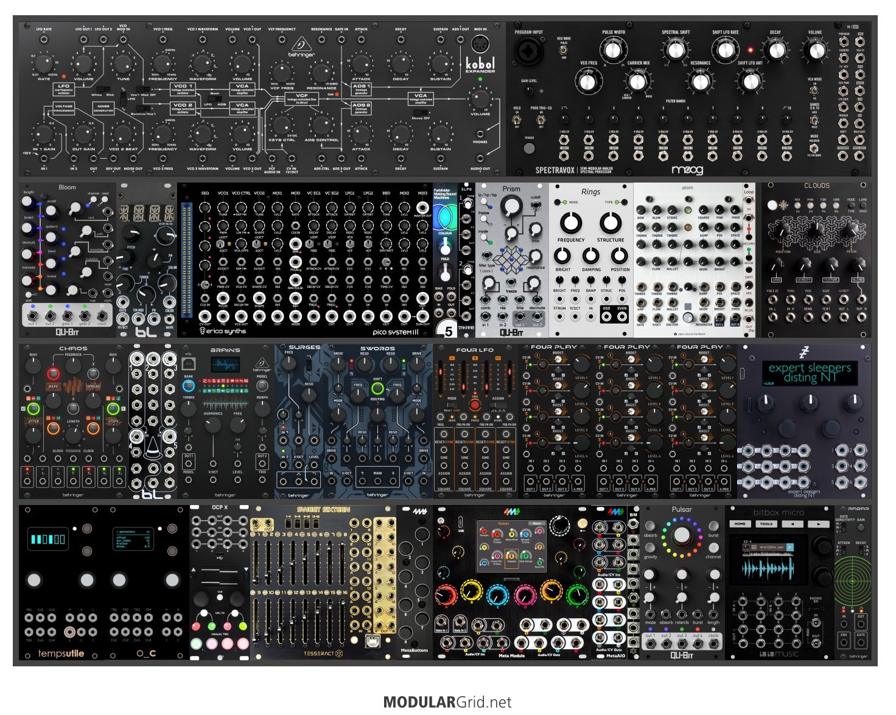Open the HOME tab on bitbox micro
The height and width of the screenshot is (715, 896).
[740, 524]
